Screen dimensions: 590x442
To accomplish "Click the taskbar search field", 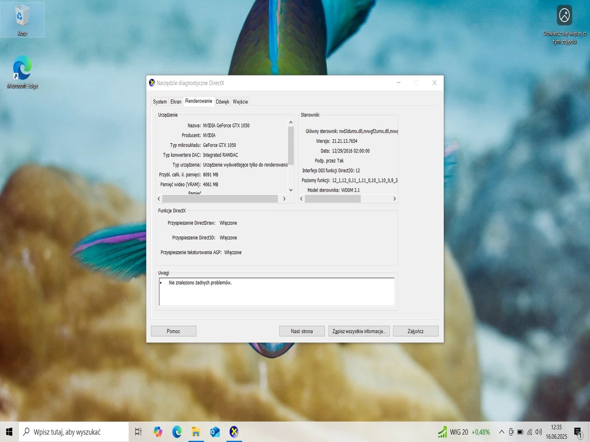I will tap(74, 431).
